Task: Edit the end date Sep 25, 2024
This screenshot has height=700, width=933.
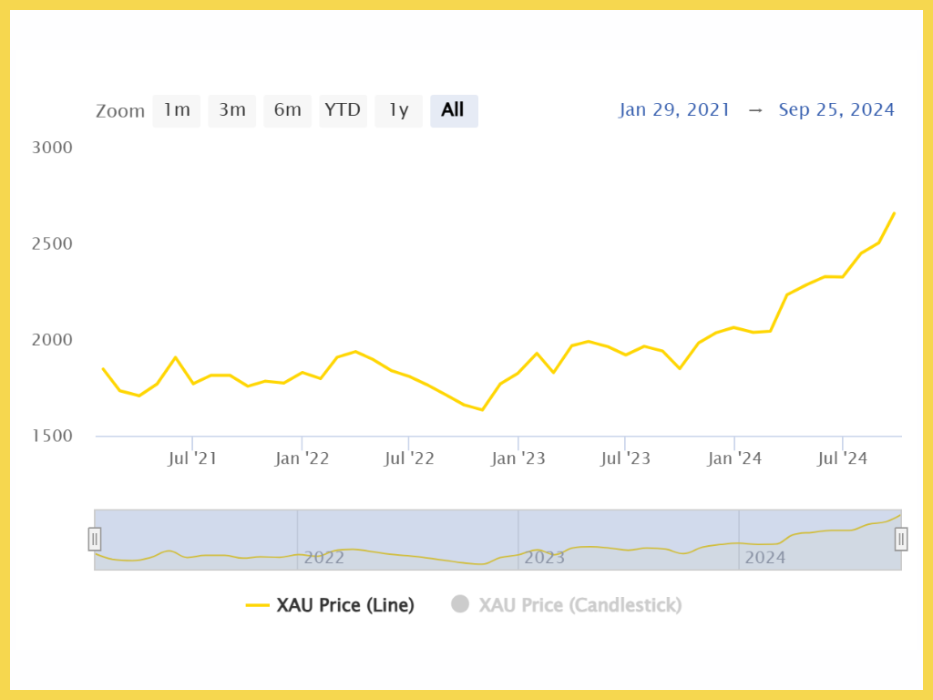Action: [836, 110]
